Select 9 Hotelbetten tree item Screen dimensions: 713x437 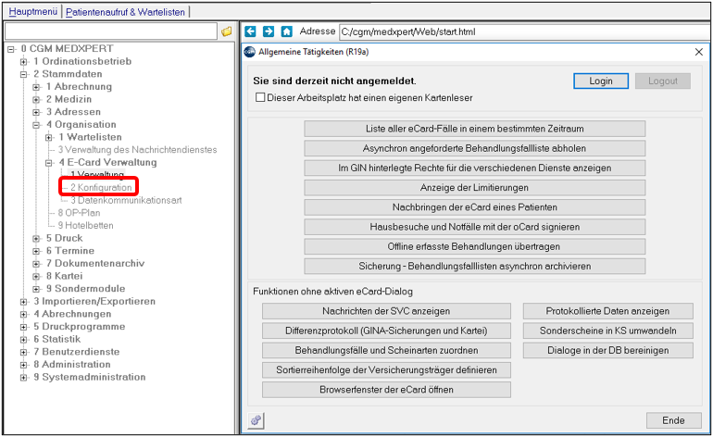[85, 226]
